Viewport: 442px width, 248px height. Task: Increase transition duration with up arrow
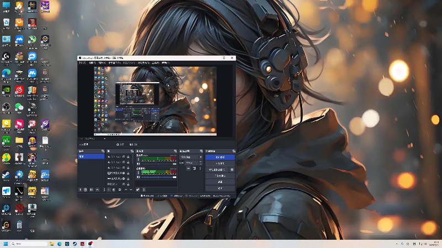(201, 161)
